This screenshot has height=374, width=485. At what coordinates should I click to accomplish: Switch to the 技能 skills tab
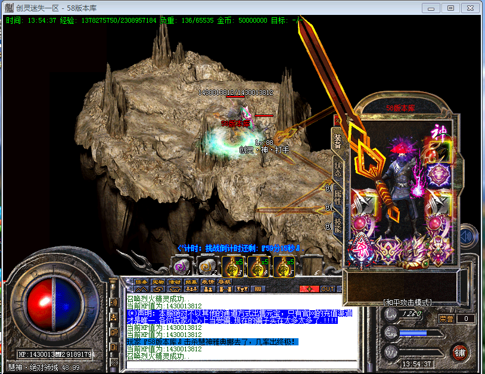point(337,225)
